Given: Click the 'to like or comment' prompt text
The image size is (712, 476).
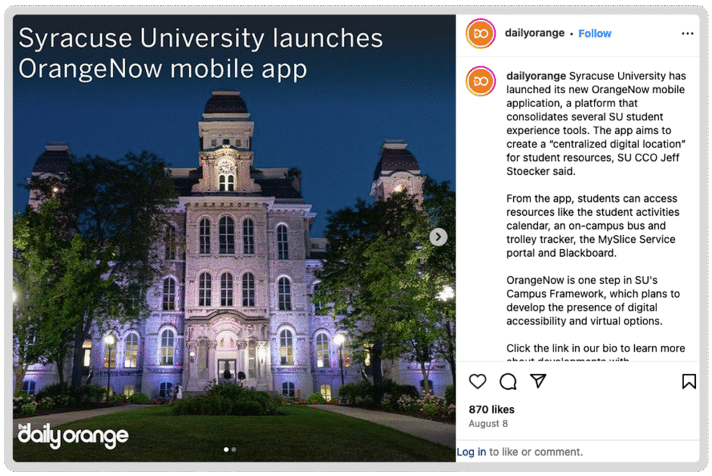Looking at the screenshot, I should pyautogui.click(x=536, y=452).
